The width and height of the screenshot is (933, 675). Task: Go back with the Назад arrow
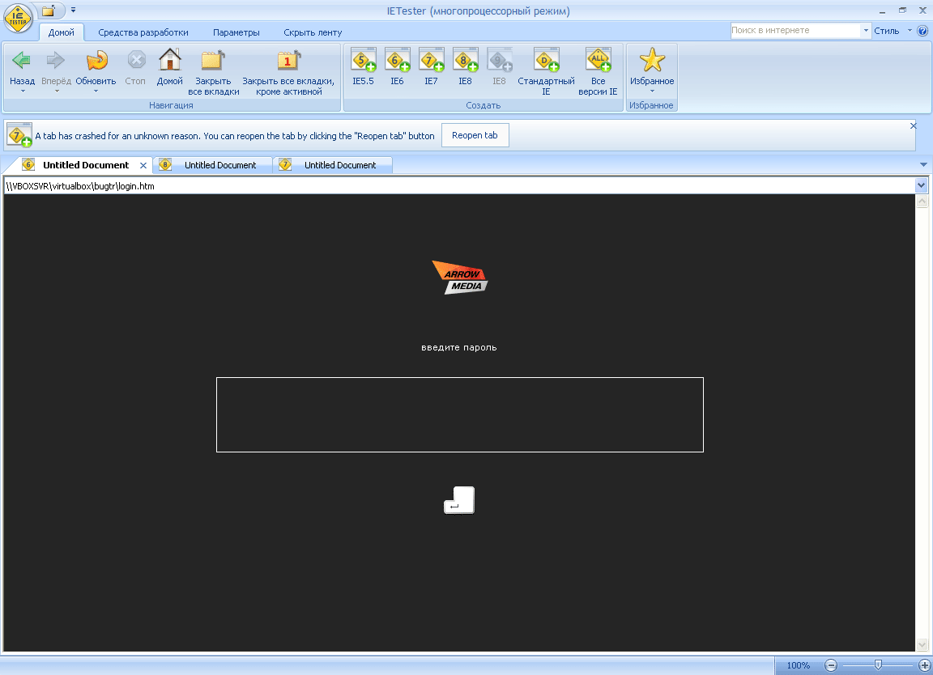point(22,60)
